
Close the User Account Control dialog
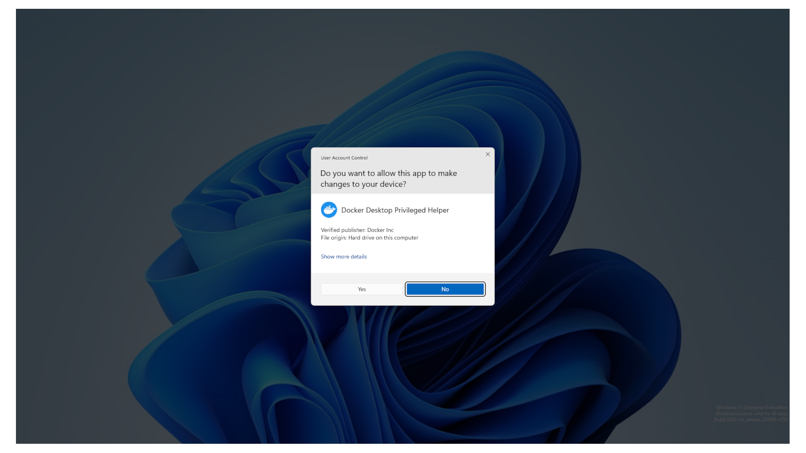click(x=488, y=154)
